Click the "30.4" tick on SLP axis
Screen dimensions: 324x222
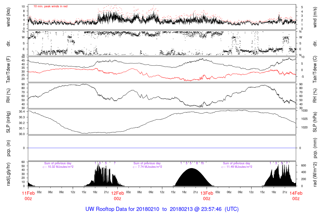coord(22,112)
